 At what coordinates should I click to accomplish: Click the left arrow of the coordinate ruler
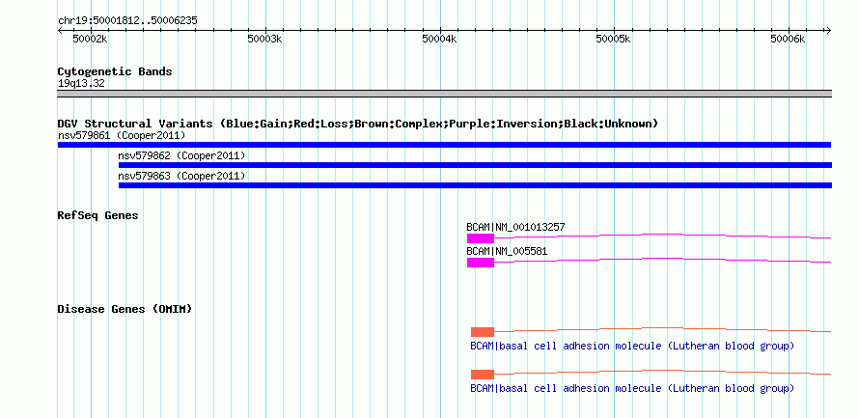point(61,30)
